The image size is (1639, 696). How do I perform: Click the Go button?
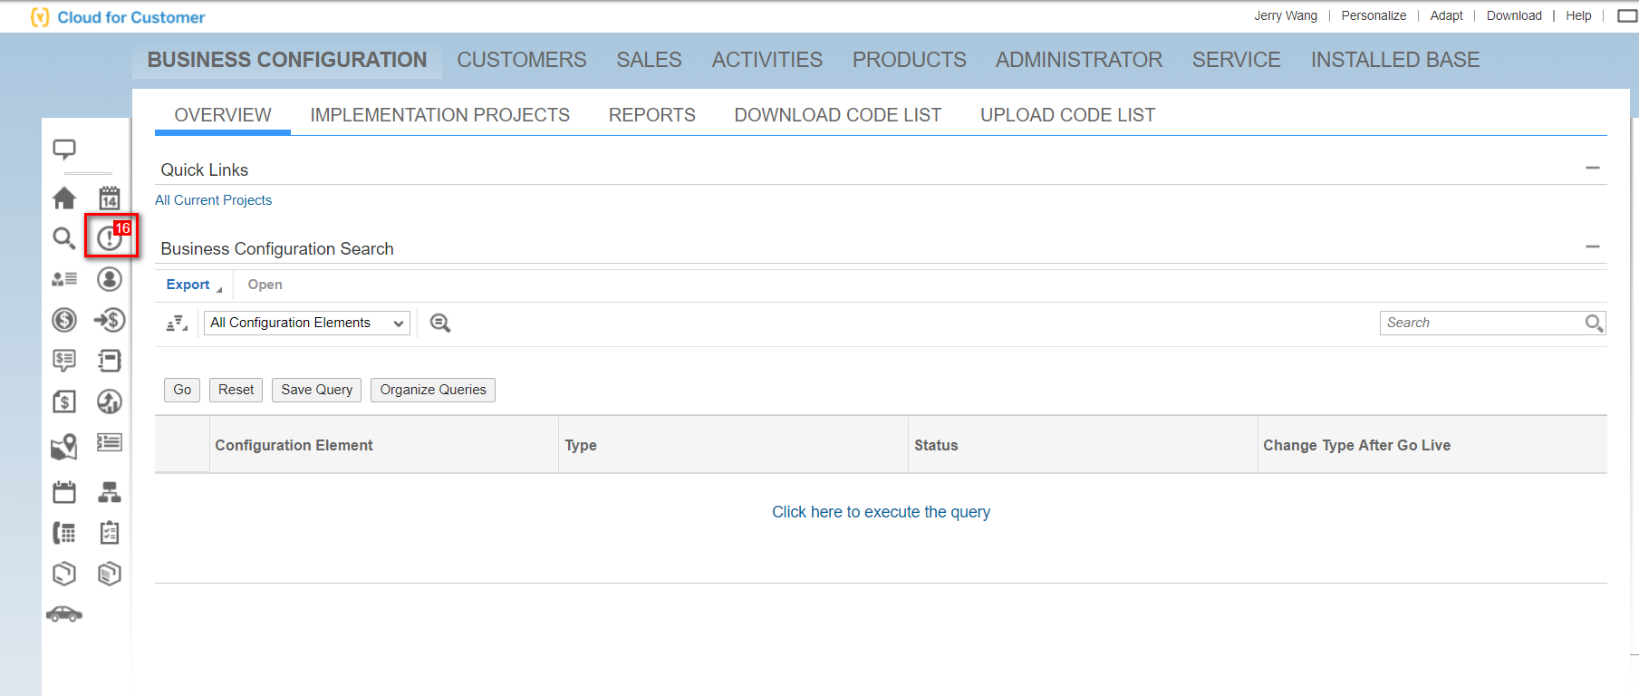click(182, 390)
